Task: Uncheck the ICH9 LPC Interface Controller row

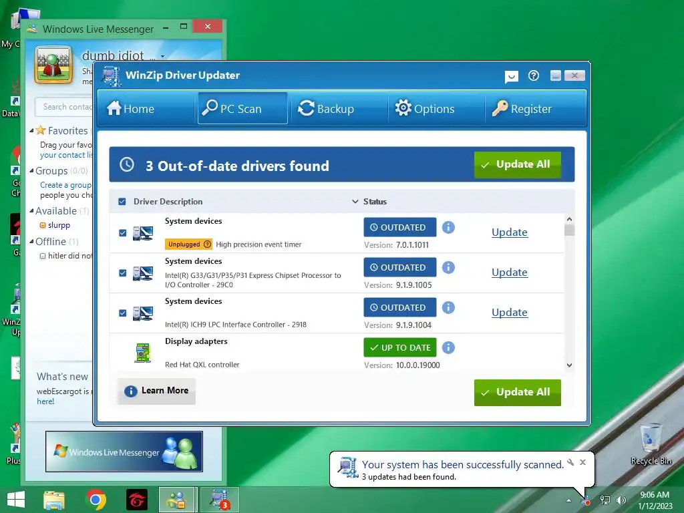Action: coord(123,313)
